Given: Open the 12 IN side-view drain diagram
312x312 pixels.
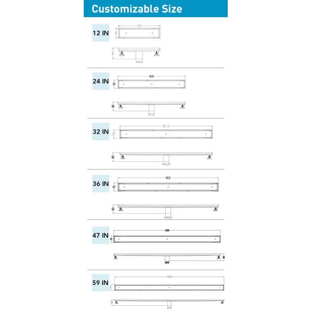Looking at the screenshot, I should tap(139, 55).
